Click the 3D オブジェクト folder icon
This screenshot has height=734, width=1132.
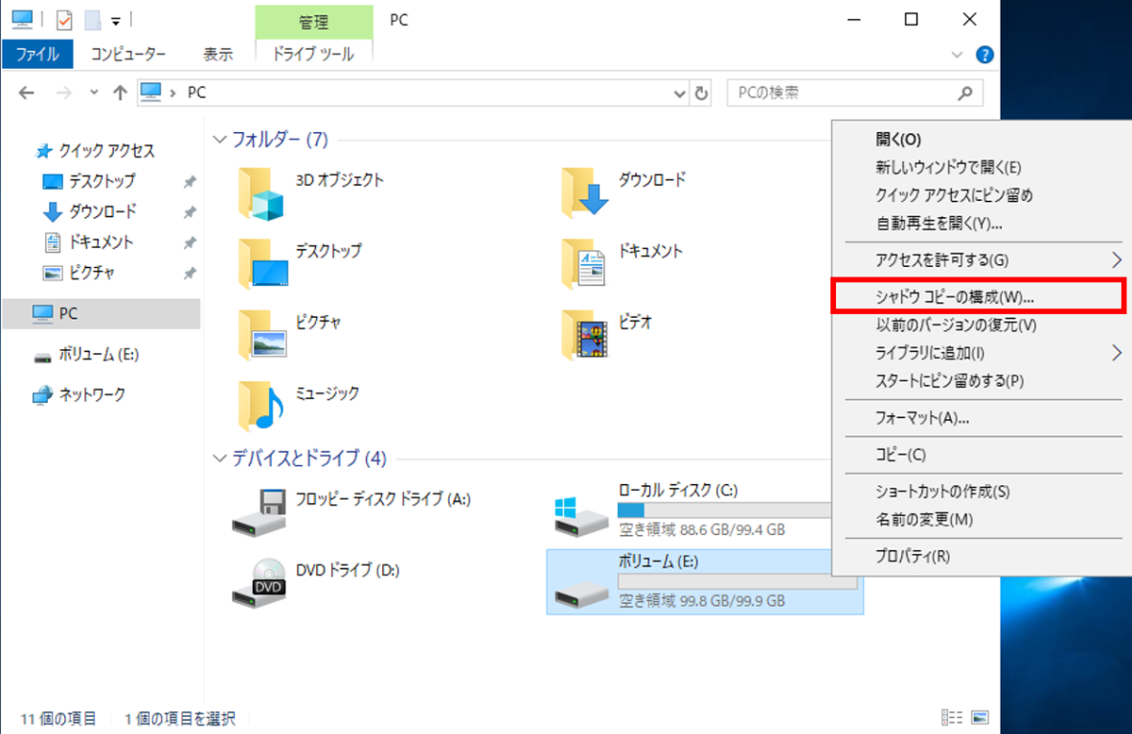(x=260, y=193)
